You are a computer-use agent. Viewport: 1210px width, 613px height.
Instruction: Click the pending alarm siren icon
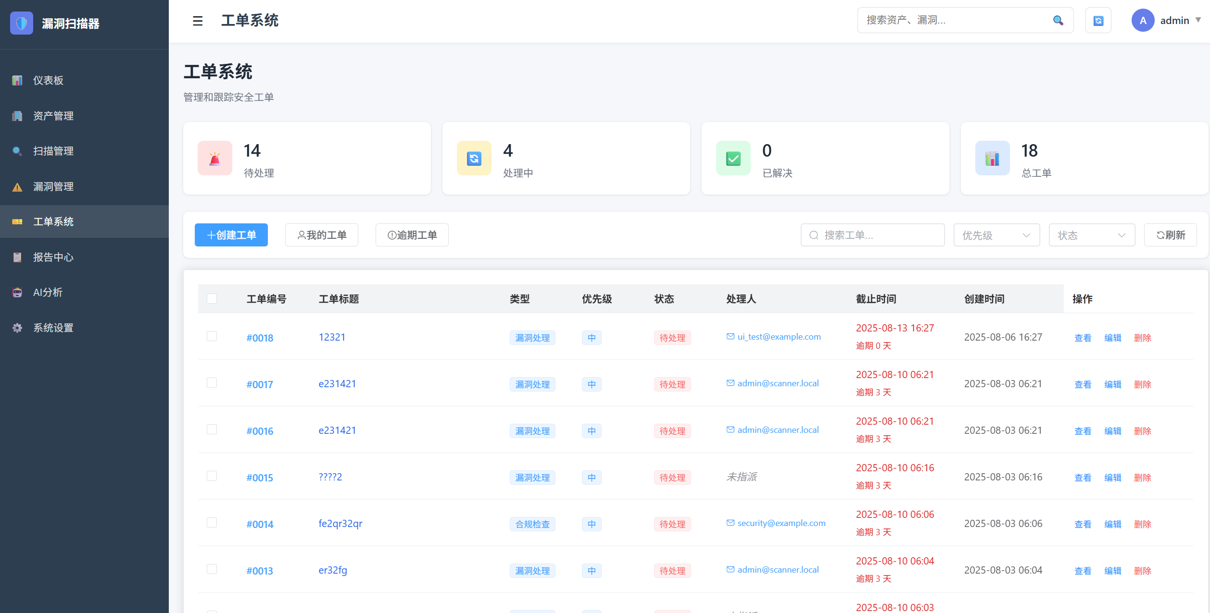click(215, 158)
